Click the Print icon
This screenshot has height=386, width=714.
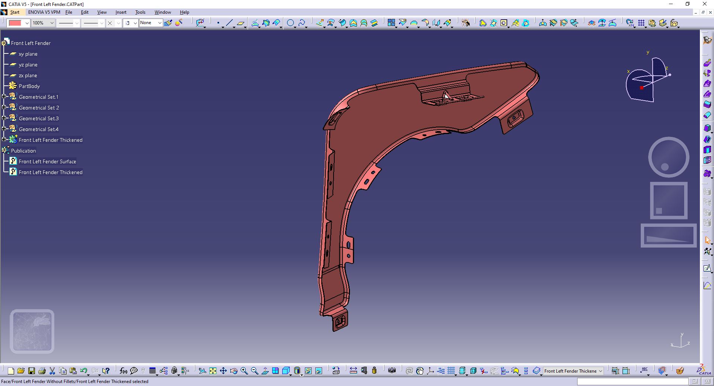point(42,371)
